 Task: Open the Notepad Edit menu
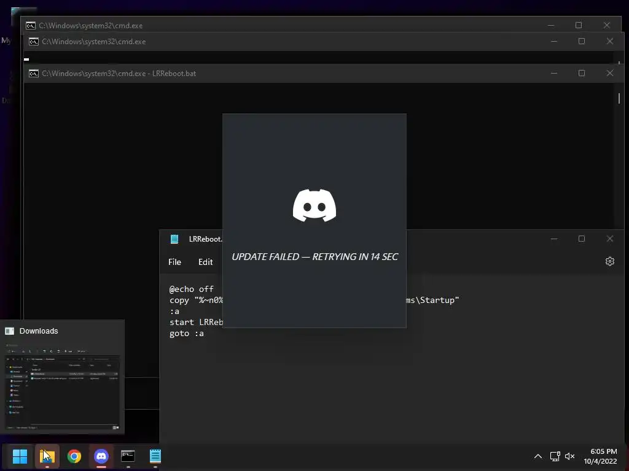coord(205,262)
